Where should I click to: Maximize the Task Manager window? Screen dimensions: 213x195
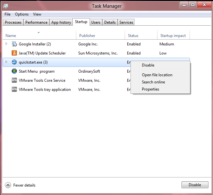[193, 5]
